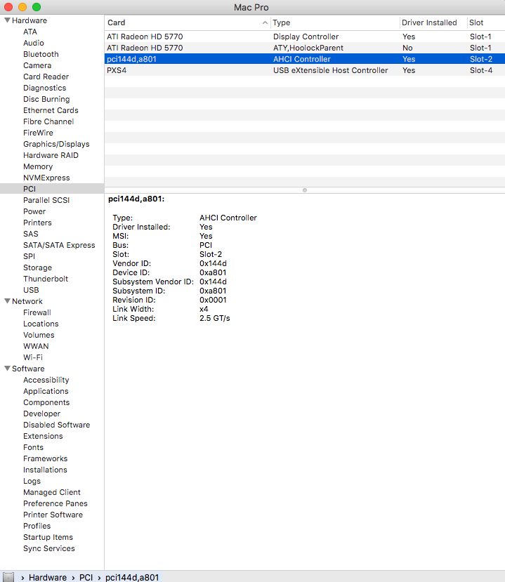Click PCI in the bottom path bar

pos(86,578)
